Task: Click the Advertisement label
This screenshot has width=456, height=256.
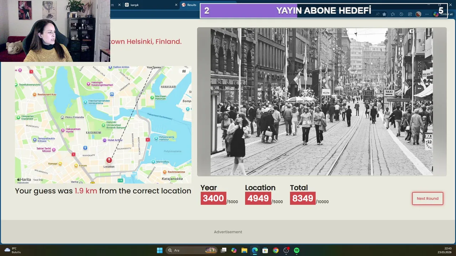Action: tap(228, 232)
